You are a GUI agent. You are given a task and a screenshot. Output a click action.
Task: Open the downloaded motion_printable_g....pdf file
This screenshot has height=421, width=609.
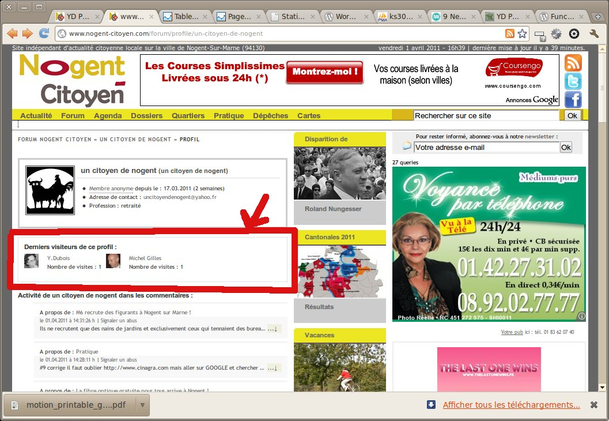pyautogui.click(x=70, y=405)
